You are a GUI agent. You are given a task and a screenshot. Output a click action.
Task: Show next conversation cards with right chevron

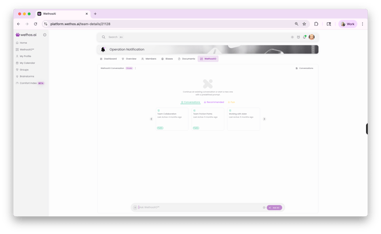point(264,119)
